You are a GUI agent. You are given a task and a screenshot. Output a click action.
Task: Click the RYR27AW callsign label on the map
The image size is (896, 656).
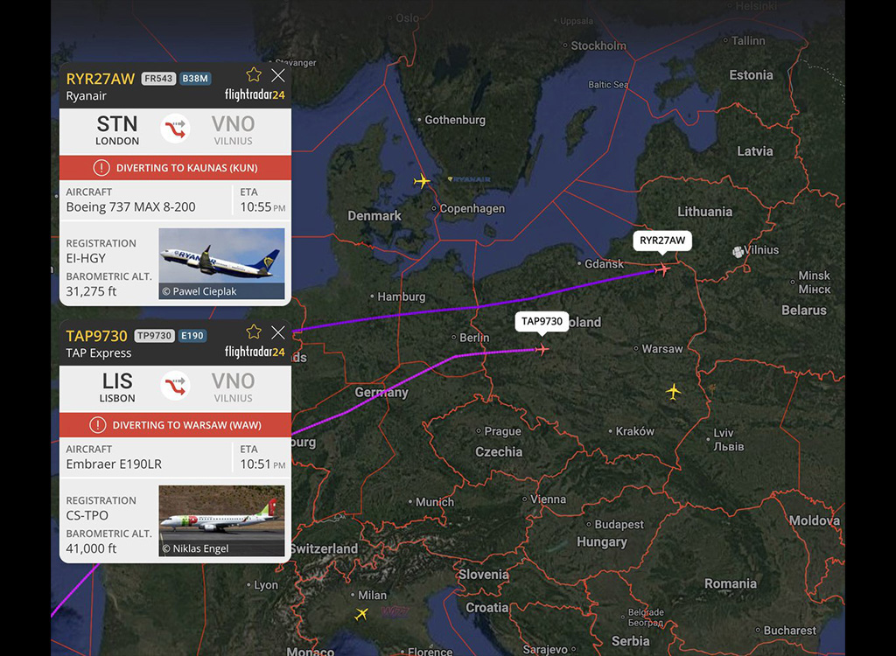[x=662, y=241]
